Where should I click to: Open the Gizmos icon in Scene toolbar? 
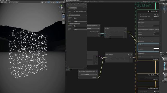click(x=63, y=2)
